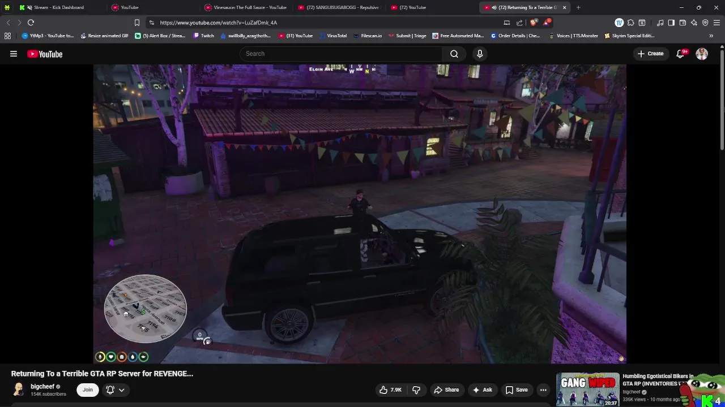Click the share icon in the address bar
725x407 pixels.
point(519,23)
